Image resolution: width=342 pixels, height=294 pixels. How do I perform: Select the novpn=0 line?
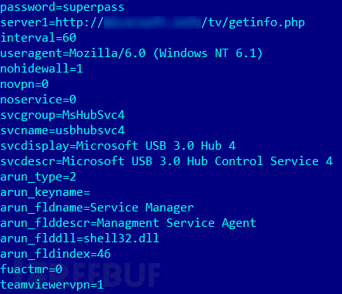click(x=24, y=84)
